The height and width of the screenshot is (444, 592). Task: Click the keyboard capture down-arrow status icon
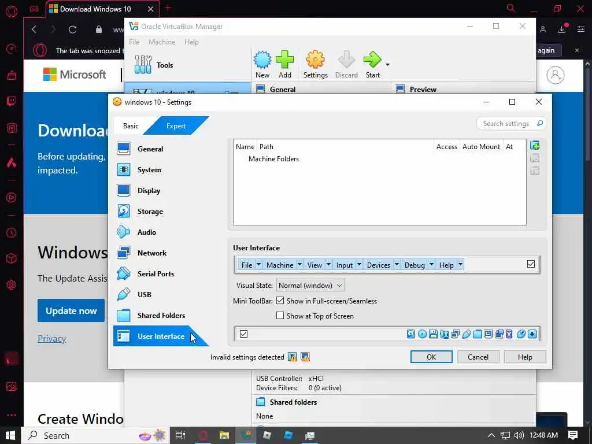click(532, 334)
